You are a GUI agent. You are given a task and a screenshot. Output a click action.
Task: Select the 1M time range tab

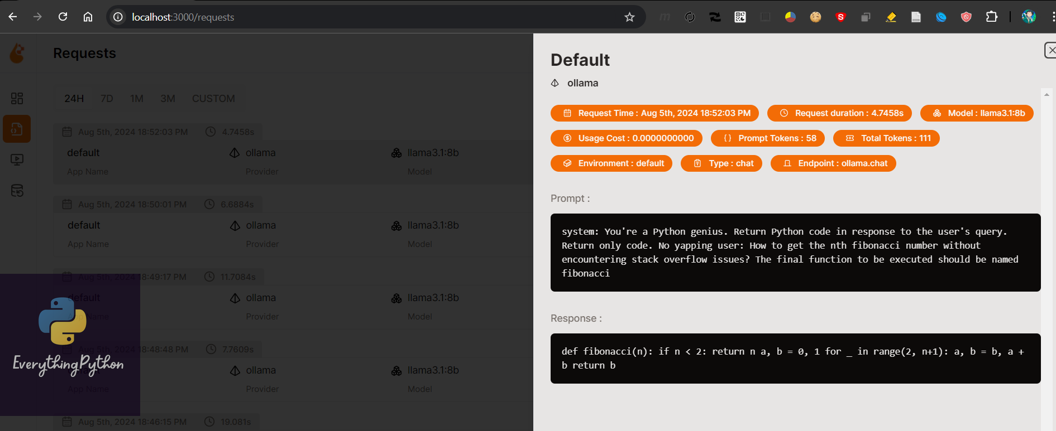tap(137, 99)
